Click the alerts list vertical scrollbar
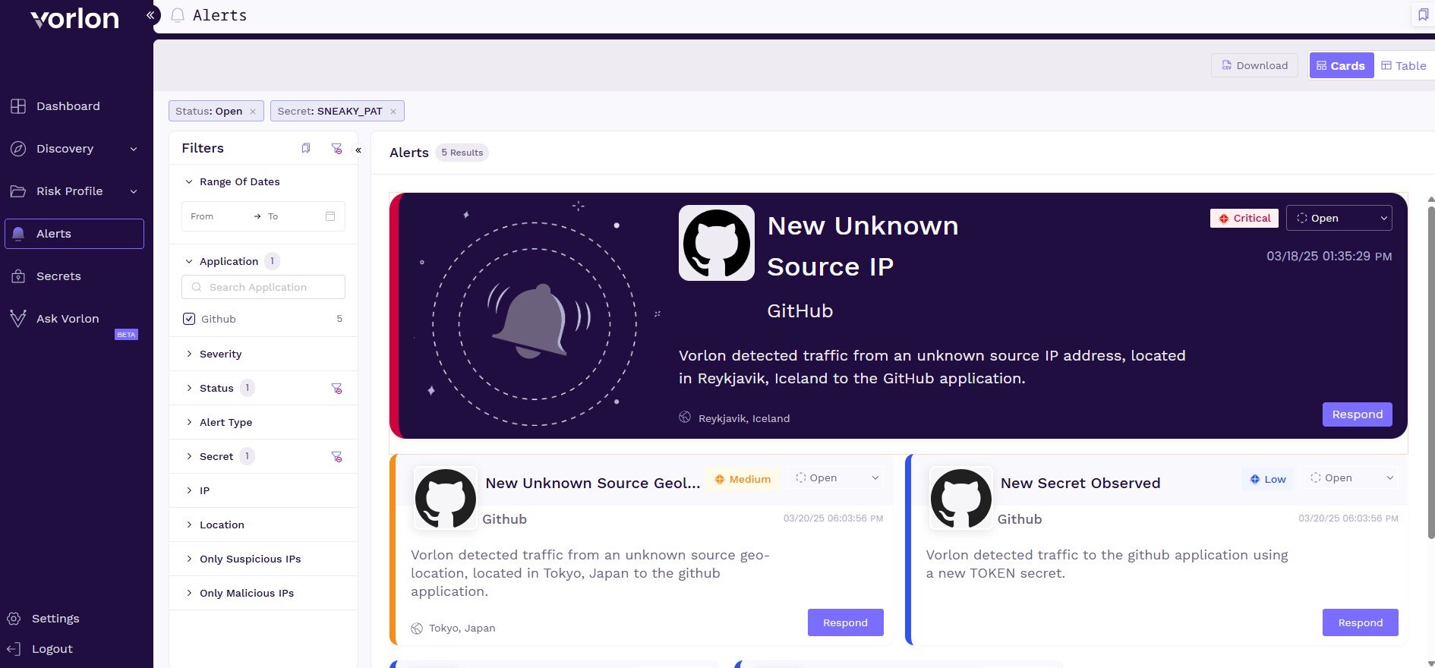Viewport: 1435px width, 668px height. click(x=1431, y=372)
